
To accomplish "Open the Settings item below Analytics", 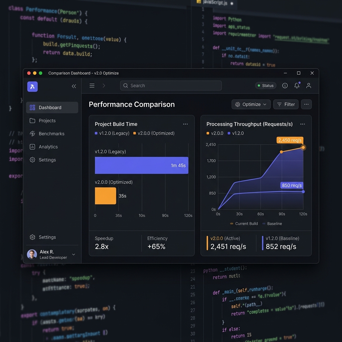I will click(x=52, y=160).
